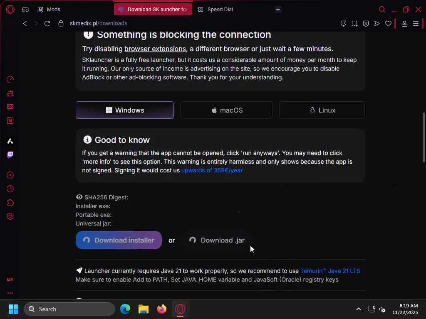Open File Explorer from taskbar

click(x=144, y=309)
